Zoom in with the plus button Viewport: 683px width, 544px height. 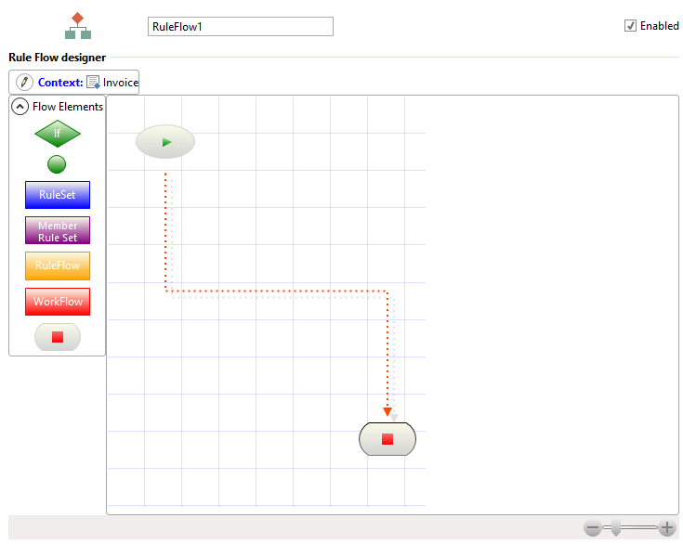tap(666, 528)
